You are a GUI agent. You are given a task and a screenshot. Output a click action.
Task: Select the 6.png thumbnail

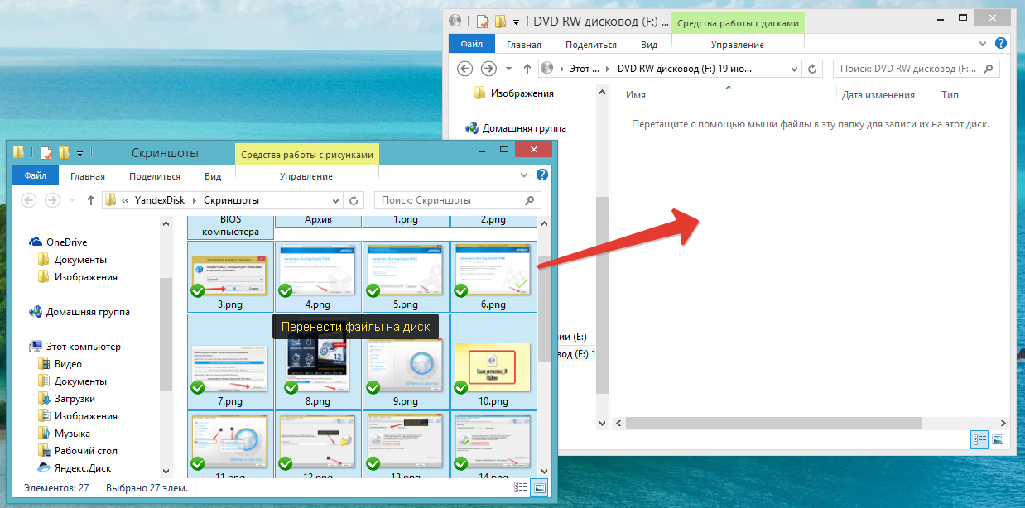(493, 276)
